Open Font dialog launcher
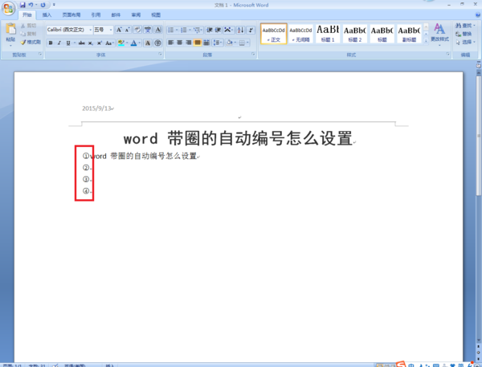This screenshot has height=367, width=482. click(160, 54)
